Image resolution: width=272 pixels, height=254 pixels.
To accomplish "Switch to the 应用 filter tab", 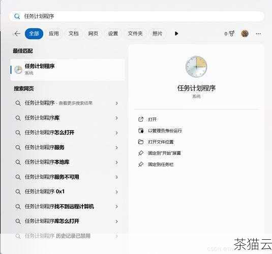I will (53, 34).
